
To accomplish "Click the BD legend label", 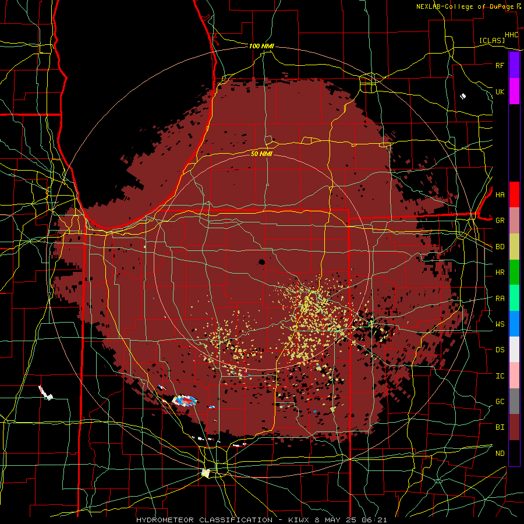I will point(500,247).
